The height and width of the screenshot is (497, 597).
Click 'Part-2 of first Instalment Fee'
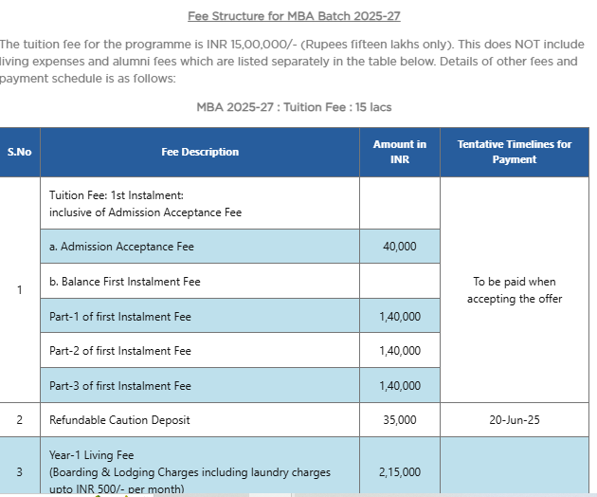click(120, 351)
